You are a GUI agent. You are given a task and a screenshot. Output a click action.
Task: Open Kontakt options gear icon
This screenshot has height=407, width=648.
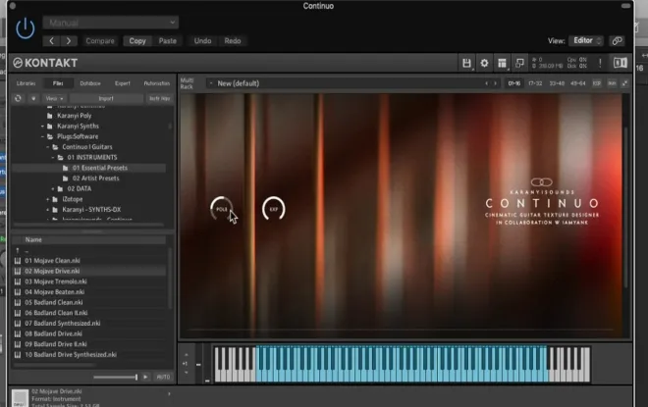pyautogui.click(x=484, y=63)
